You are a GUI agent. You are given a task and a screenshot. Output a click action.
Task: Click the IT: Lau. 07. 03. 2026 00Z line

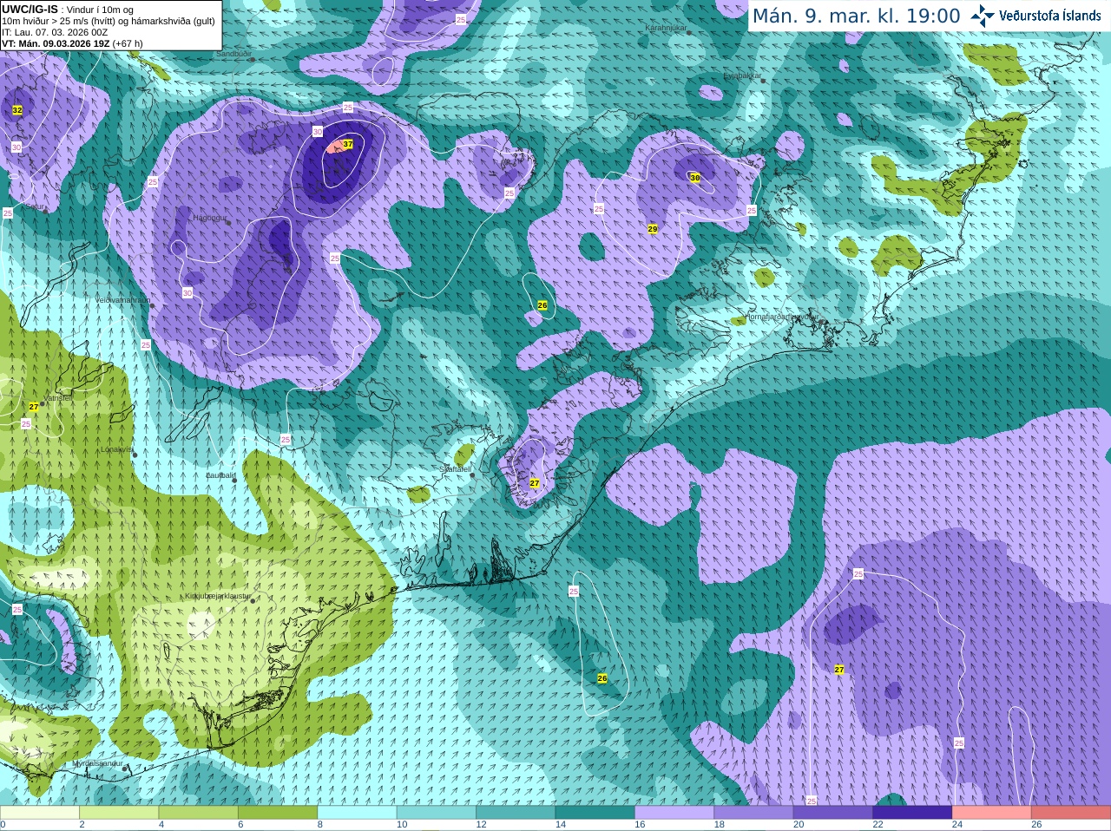pyautogui.click(x=55, y=32)
